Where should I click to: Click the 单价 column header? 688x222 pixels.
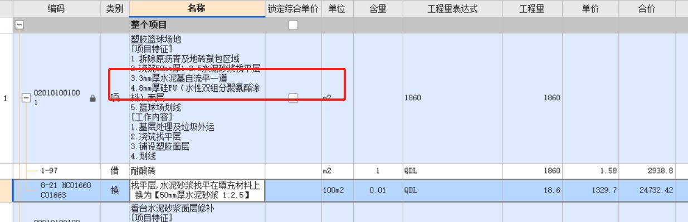point(591,9)
